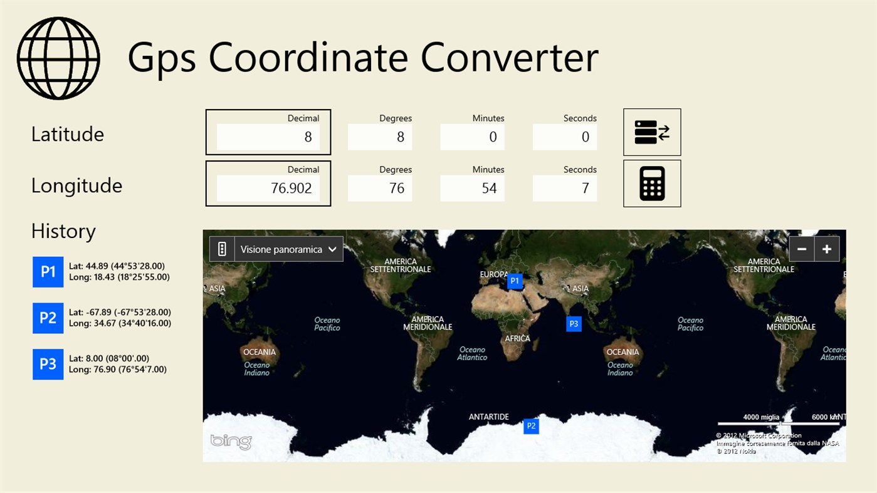Screen dimensions: 877x493
Task: Open the calculator conversion tool
Action: click(x=651, y=183)
